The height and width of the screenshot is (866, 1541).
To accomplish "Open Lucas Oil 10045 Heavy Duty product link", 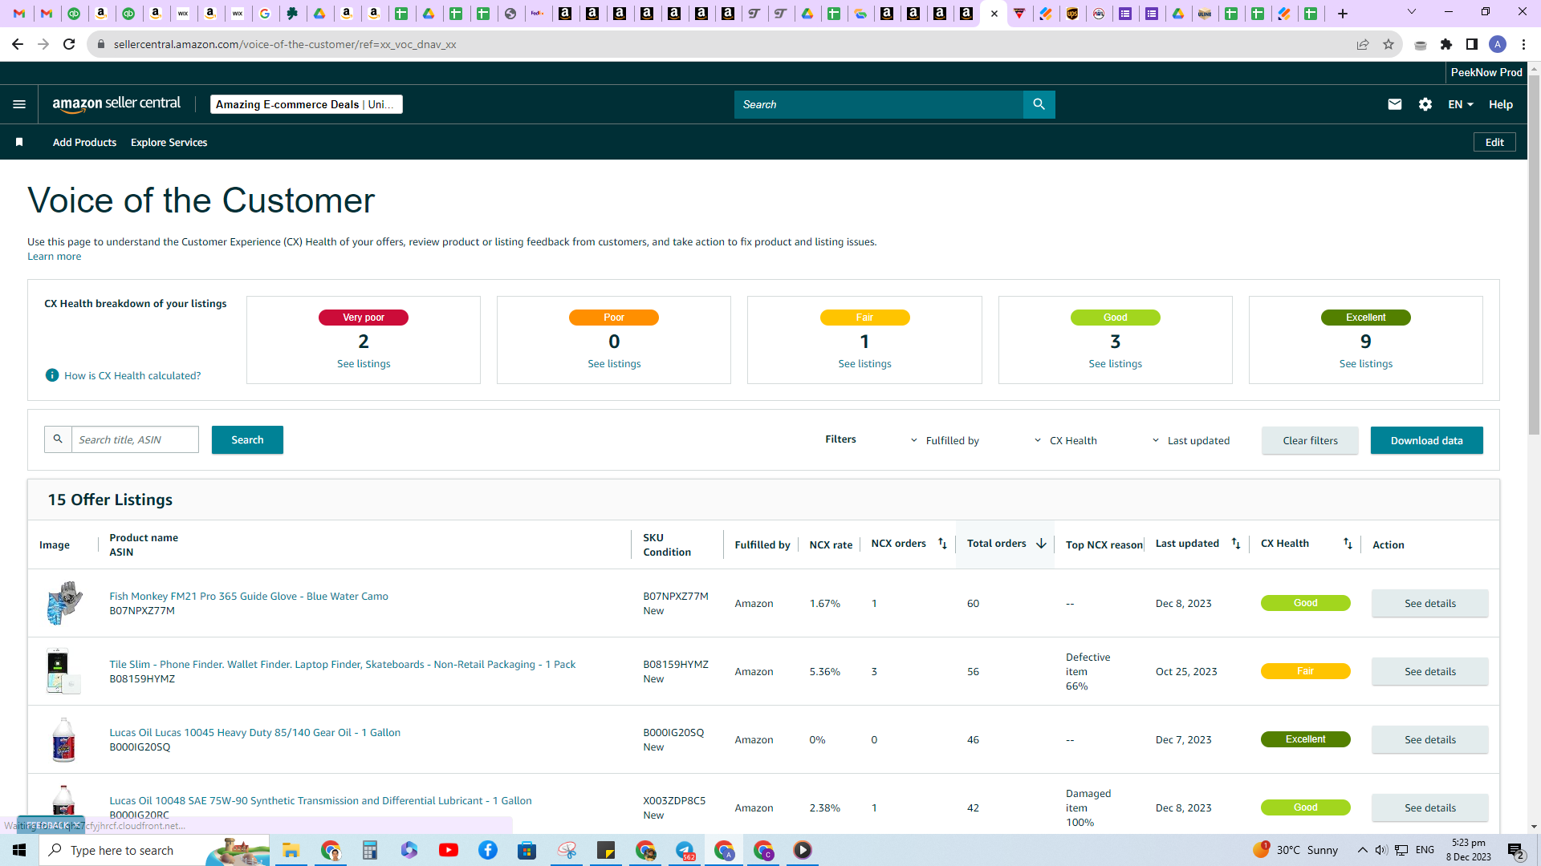I will click(254, 732).
